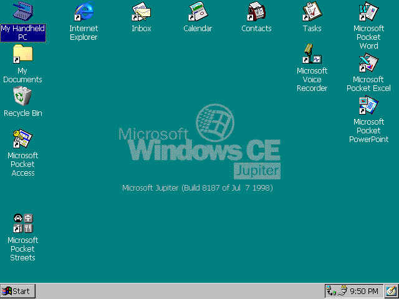Click the network connection tray icon
The width and height of the screenshot is (399, 299).
click(x=330, y=291)
